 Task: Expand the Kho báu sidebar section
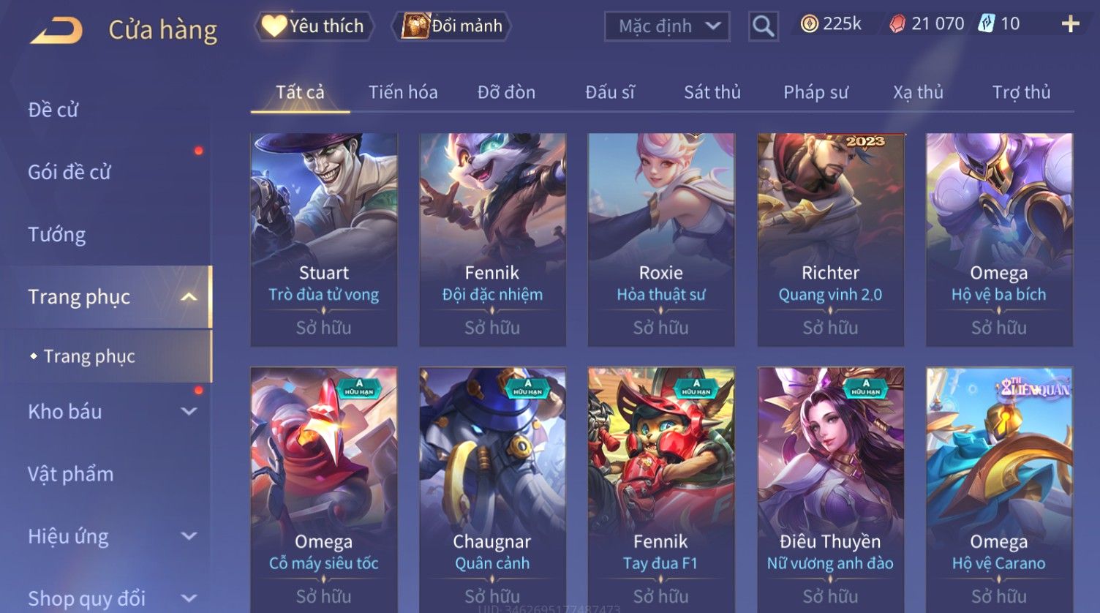point(189,412)
